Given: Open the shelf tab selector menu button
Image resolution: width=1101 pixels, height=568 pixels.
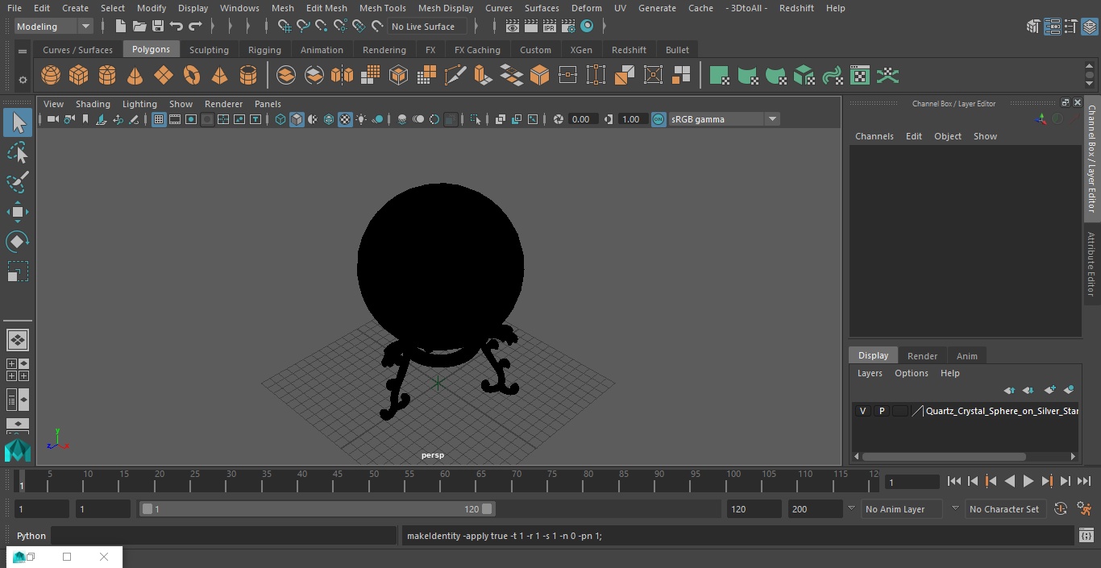Looking at the screenshot, I should point(23,51).
